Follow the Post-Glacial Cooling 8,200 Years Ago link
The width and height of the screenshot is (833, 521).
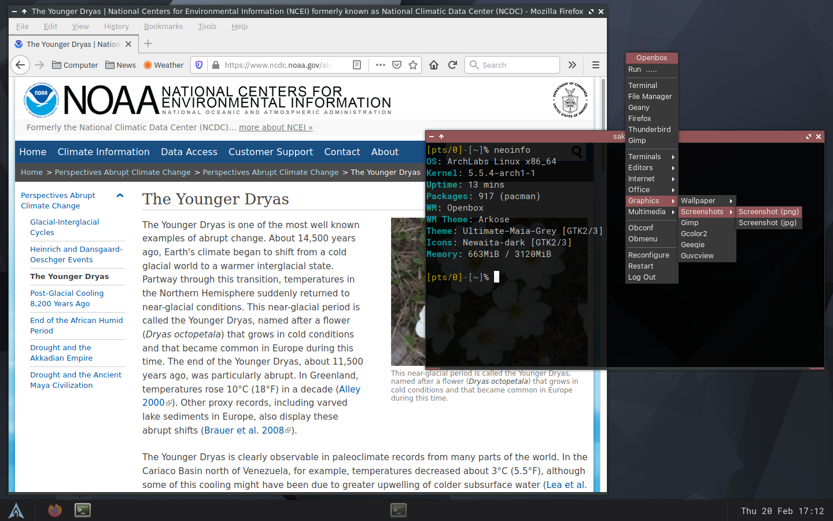[x=67, y=298]
